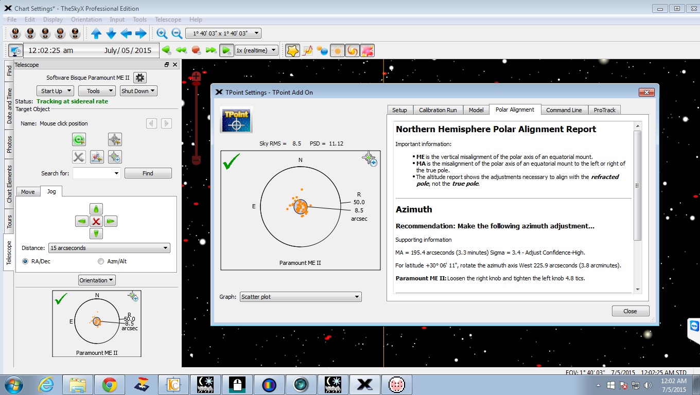Open the field of view dropdown
The height and width of the screenshot is (395, 700).
[223, 33]
